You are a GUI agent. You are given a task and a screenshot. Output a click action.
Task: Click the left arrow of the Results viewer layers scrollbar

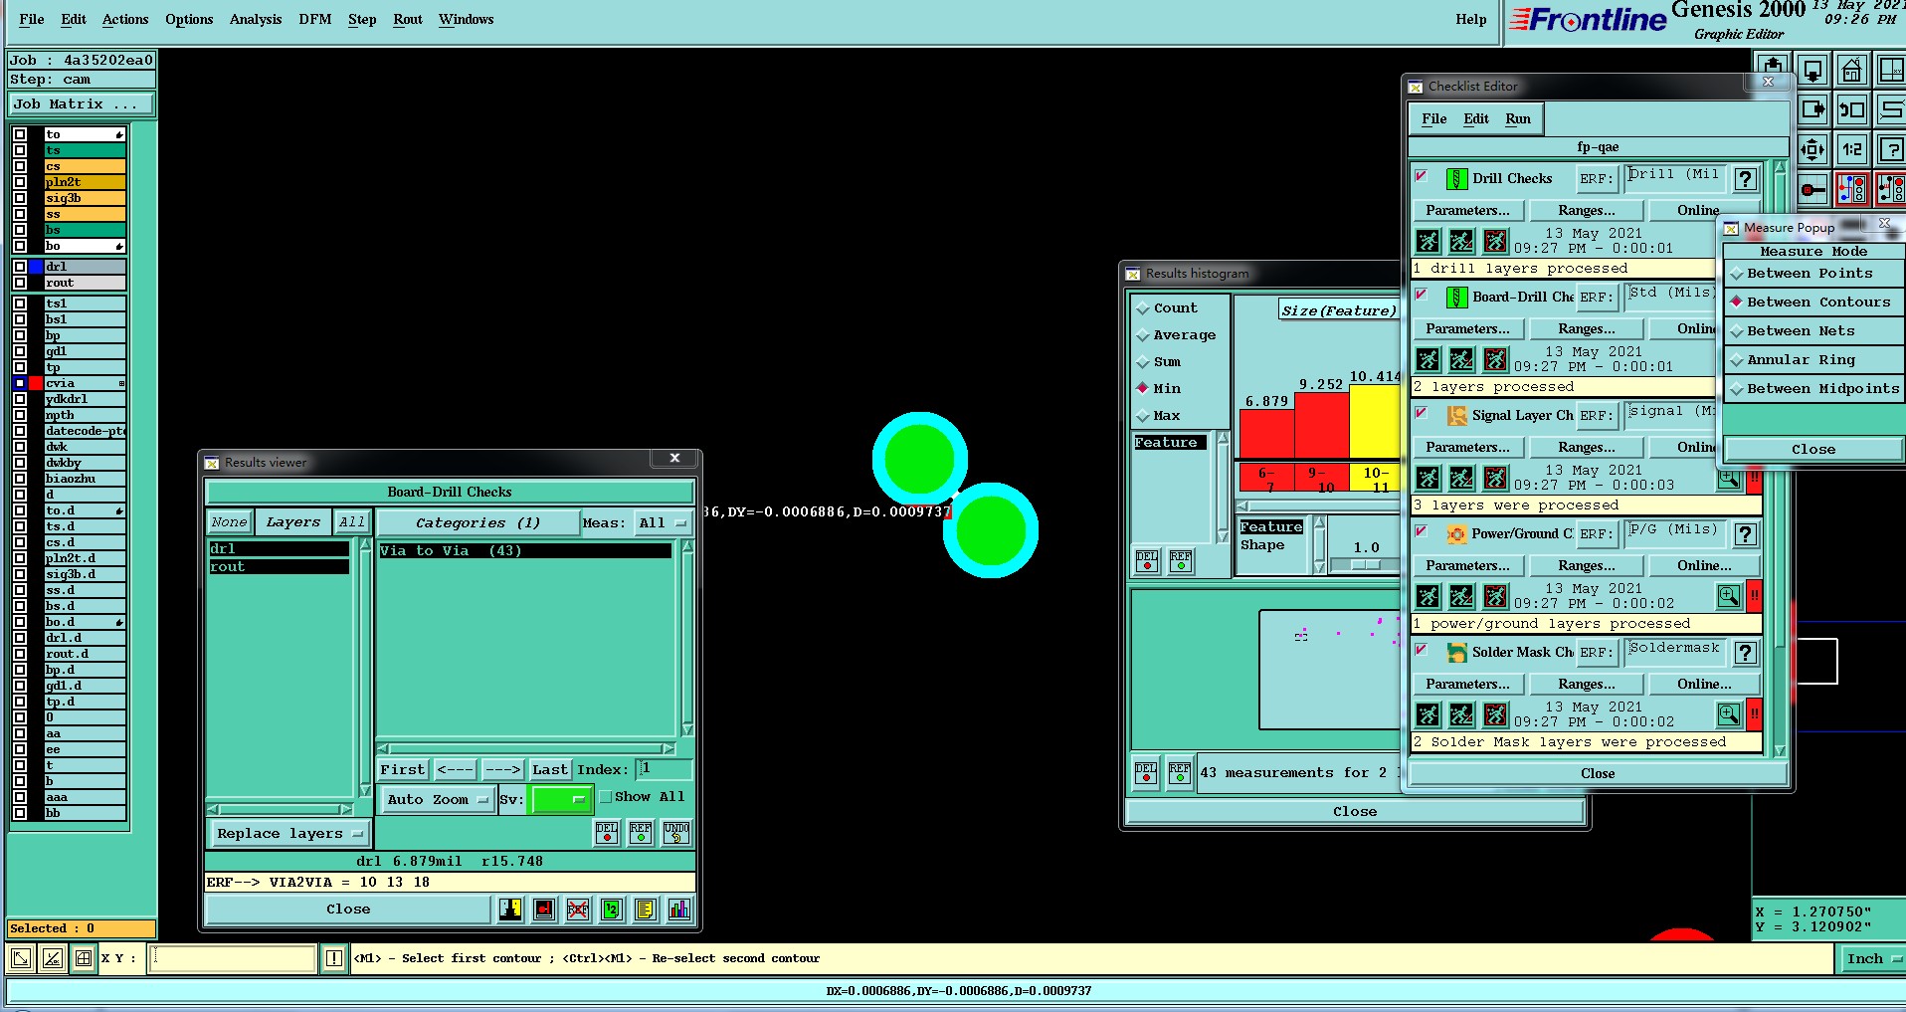[213, 809]
